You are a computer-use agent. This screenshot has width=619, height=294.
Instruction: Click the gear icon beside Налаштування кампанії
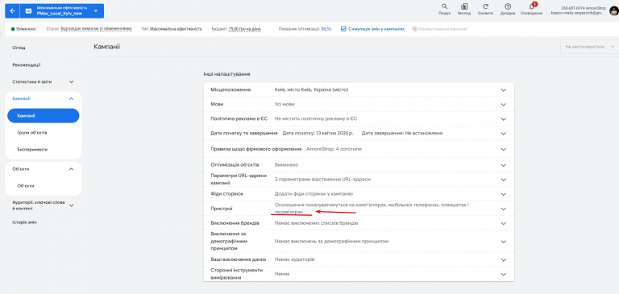point(415,29)
